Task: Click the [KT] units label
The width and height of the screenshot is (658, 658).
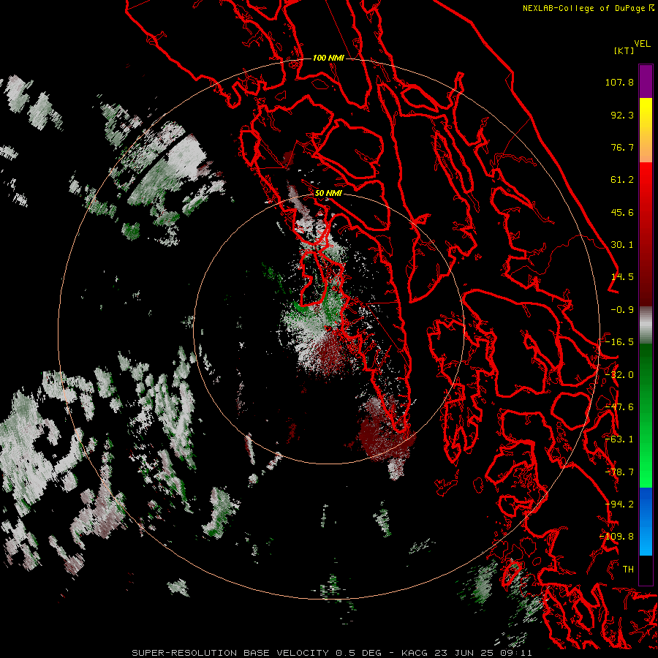Action: [x=624, y=50]
